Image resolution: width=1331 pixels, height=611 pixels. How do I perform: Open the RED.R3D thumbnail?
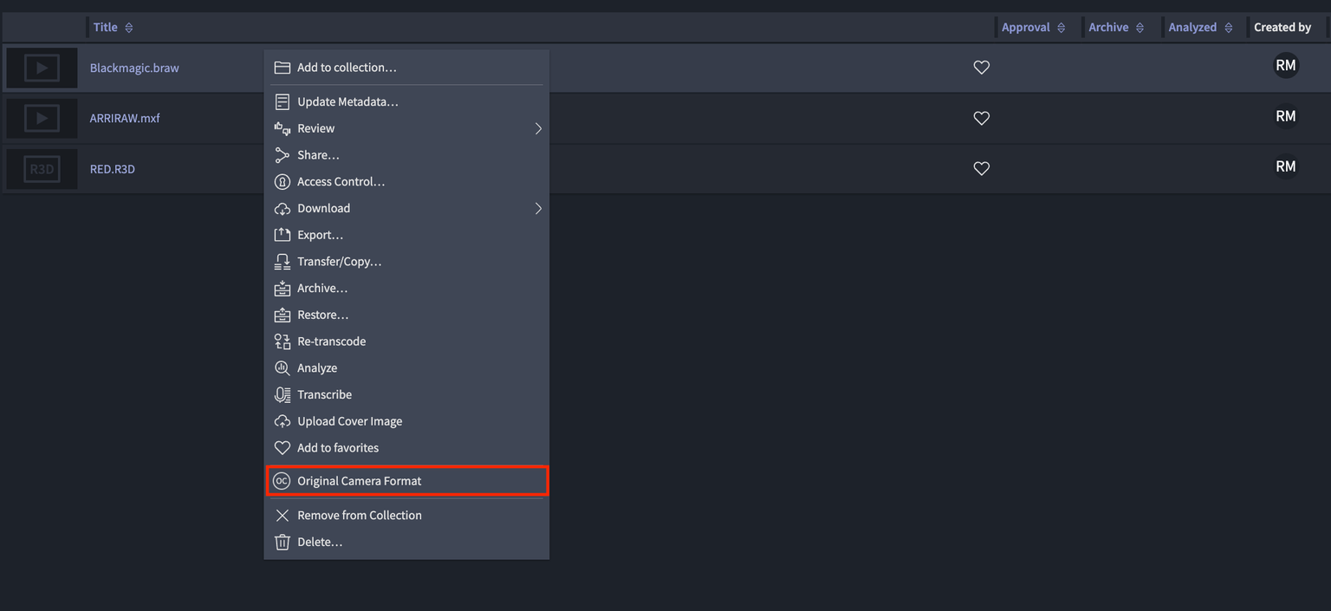point(42,169)
